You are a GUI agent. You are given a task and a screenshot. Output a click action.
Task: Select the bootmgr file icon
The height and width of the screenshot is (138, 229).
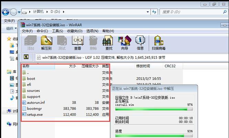[x=24, y=108]
